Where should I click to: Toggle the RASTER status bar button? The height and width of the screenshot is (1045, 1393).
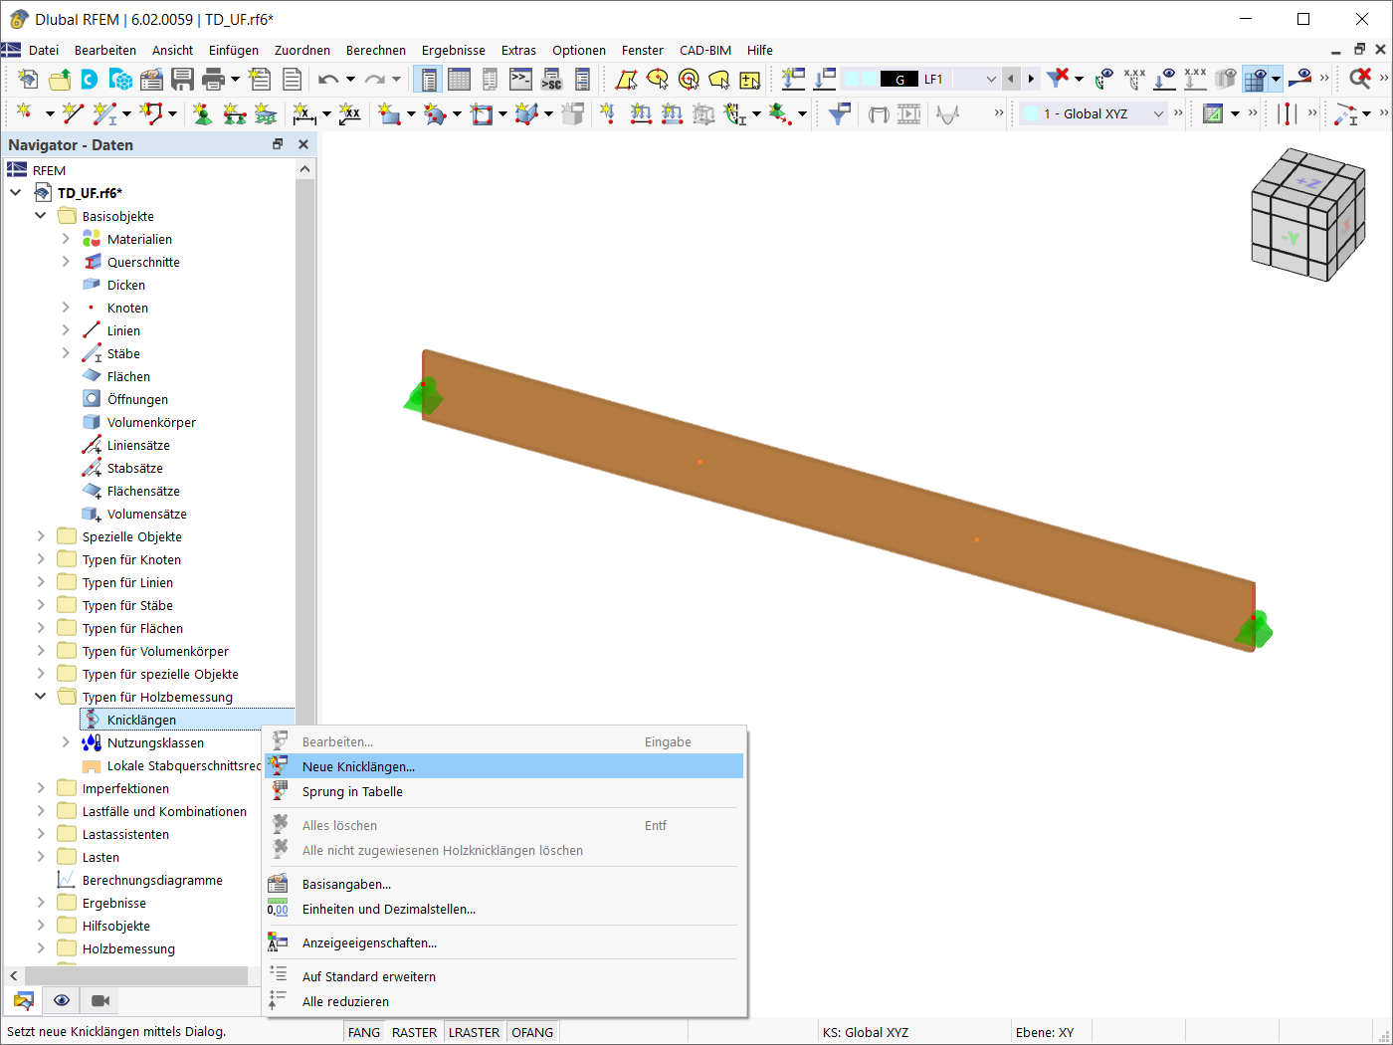tap(414, 1032)
